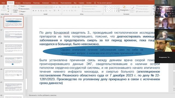Select the oval shape in gallery
Image resolution: width=175 pixels, height=98 pixels.
click(x=114, y=7)
